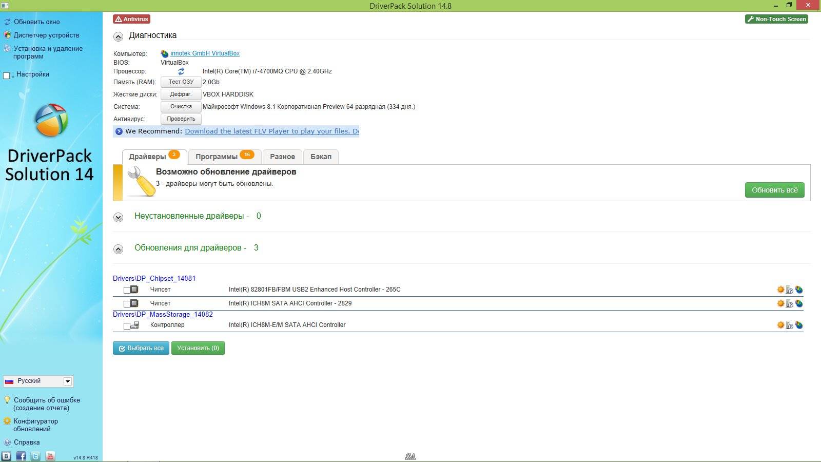Screen dimensions: 821x462
Task: Collapse Обновления для драйверов section
Action: click(x=119, y=249)
